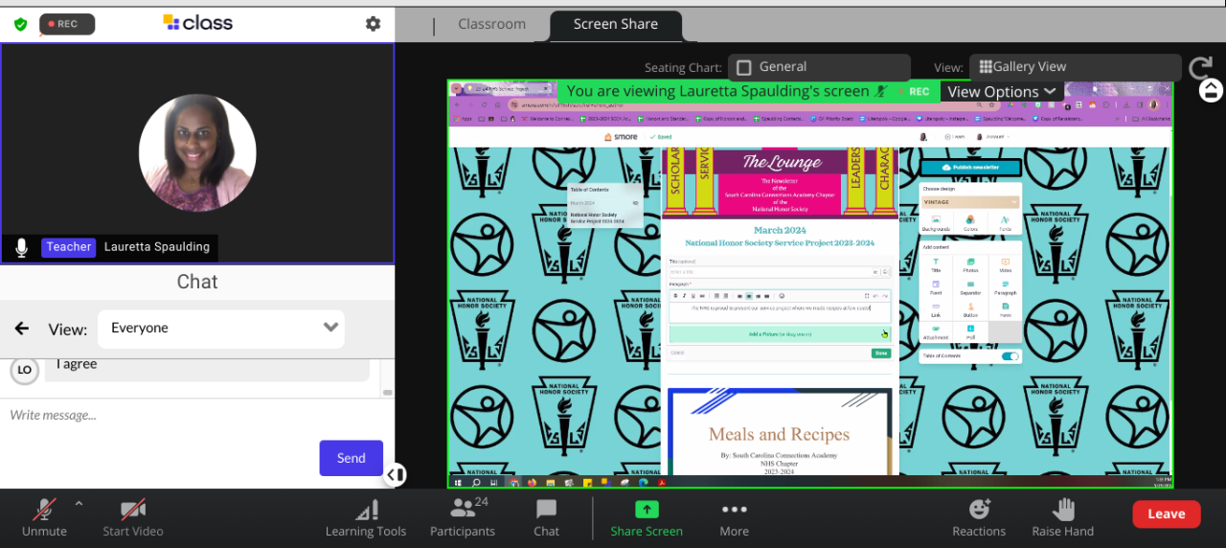Screen dimensions: 1226x548
Task: Open the Meals and Recipes slide thumbnail
Action: coord(780,431)
